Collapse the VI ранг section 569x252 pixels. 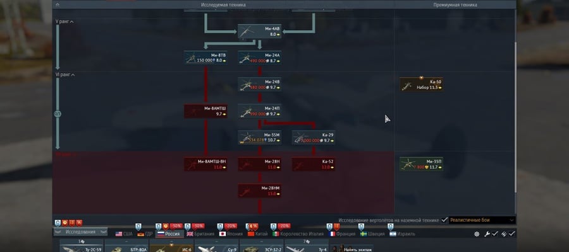(65, 75)
